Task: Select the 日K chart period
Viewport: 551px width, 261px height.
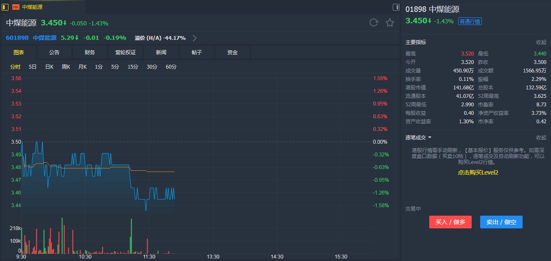Action: [49, 67]
